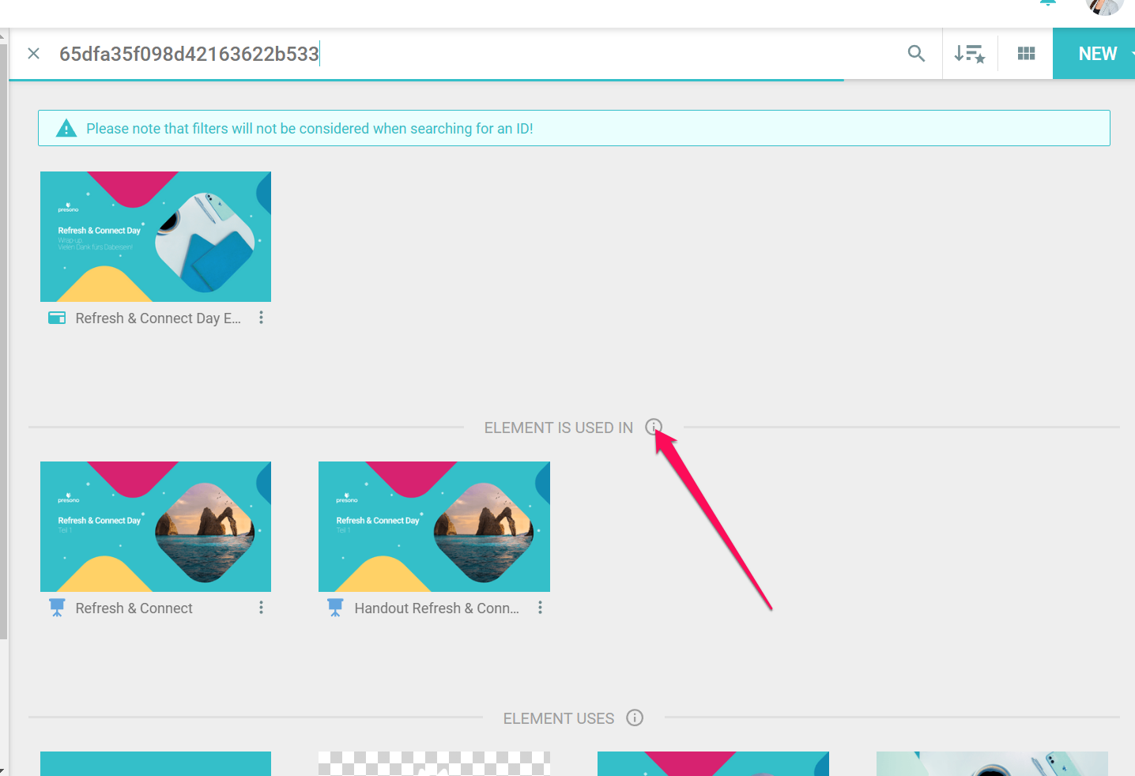The image size is (1135, 776).
Task: Show info for Element Is Used In
Action: [653, 427]
